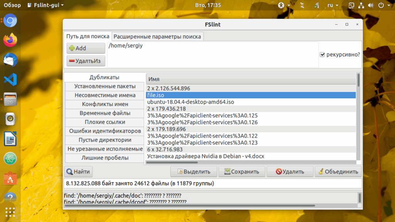Select Установленные пакеты category

point(105,86)
